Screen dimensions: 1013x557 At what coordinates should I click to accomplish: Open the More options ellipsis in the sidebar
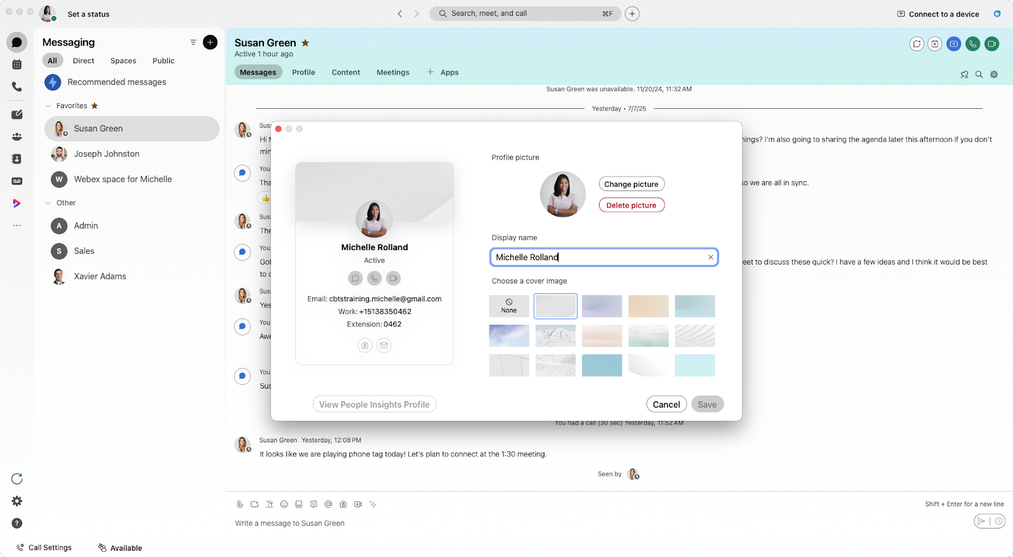tap(17, 225)
